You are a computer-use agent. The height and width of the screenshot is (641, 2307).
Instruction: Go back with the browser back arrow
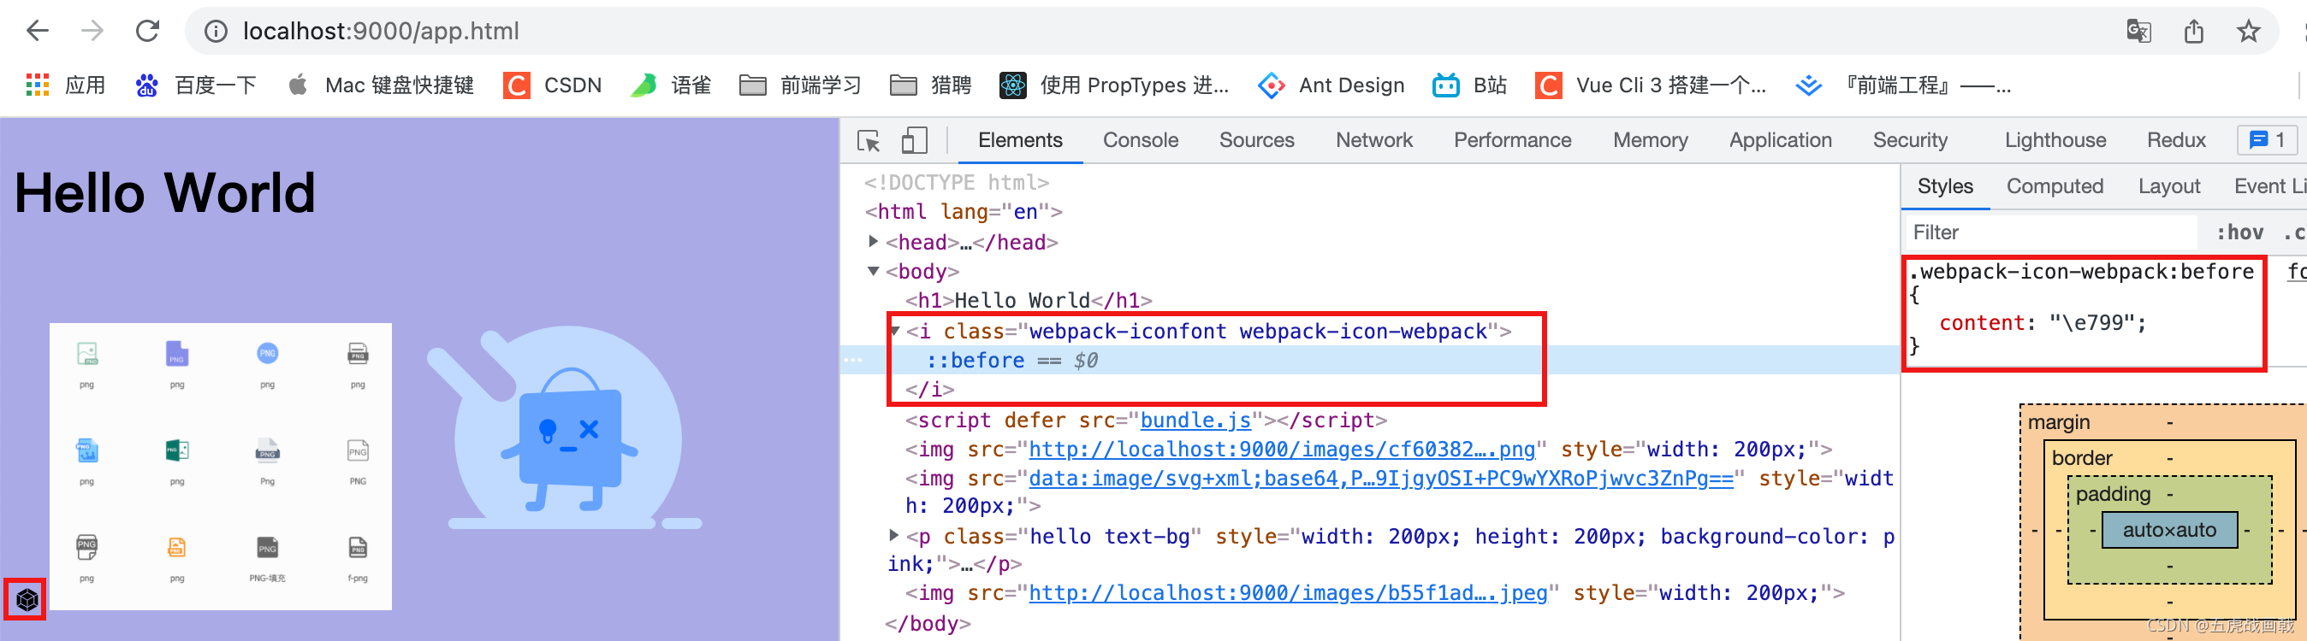[38, 32]
